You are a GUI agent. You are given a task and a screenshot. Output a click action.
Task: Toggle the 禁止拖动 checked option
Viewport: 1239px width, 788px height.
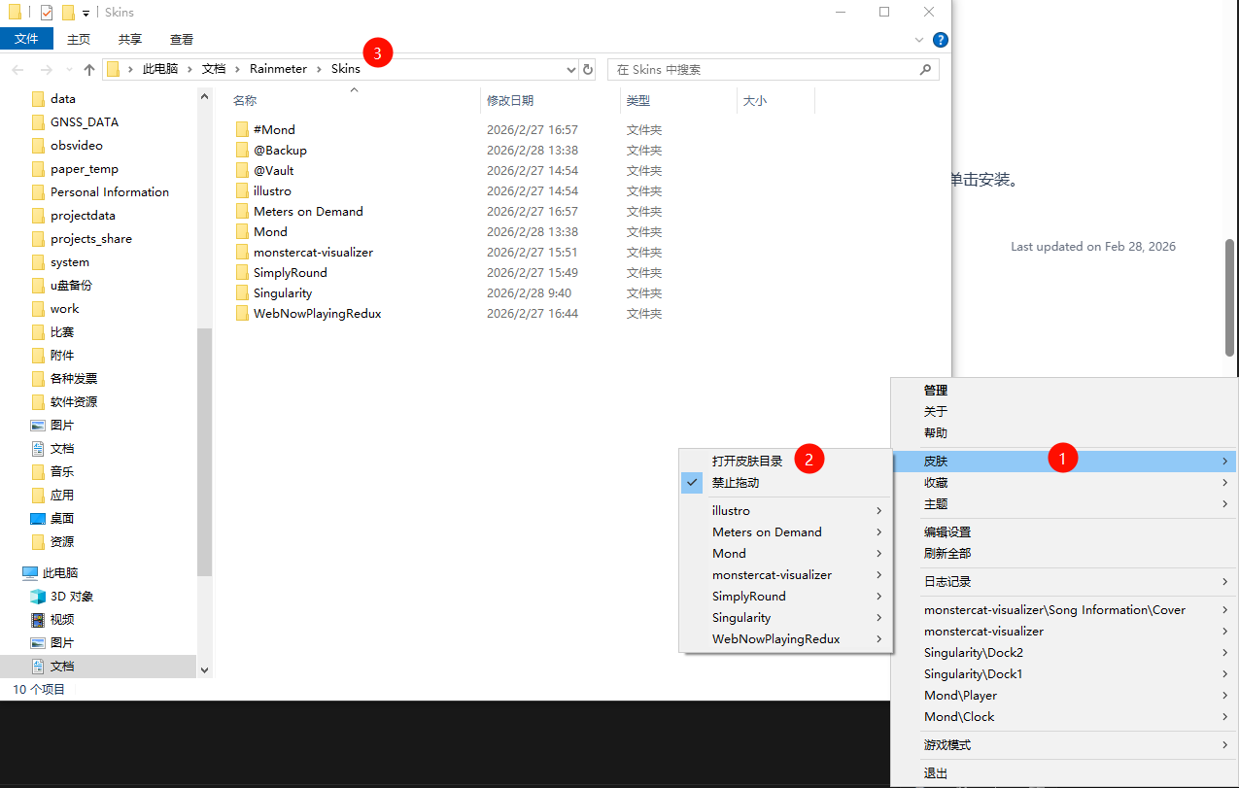click(x=735, y=483)
